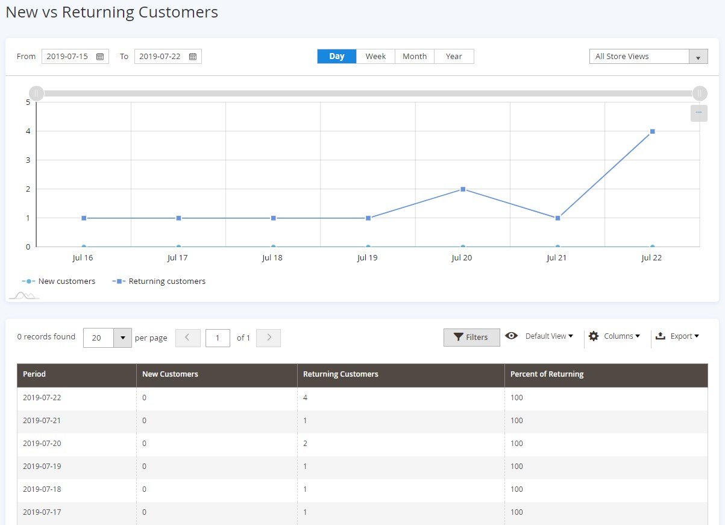Screen dimensions: 725x525
Task: Click the amCharts logo icon below legend
Action: tap(24, 295)
